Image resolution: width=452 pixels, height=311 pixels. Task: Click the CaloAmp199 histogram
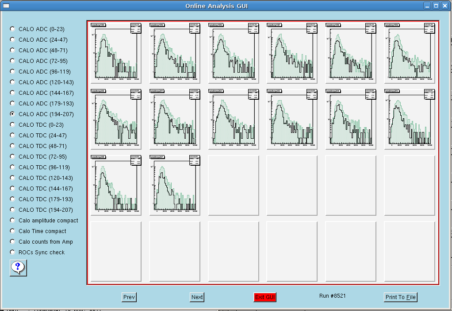pos(410,53)
